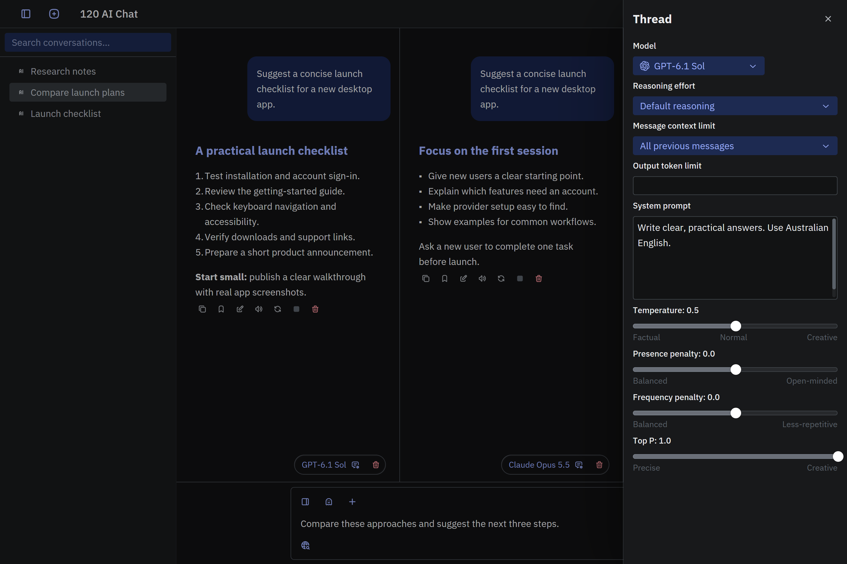Open Launch checklist conversation
The width and height of the screenshot is (847, 564).
[88, 114]
